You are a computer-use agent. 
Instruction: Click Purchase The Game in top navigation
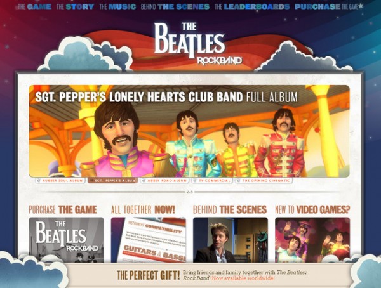pos(328,6)
